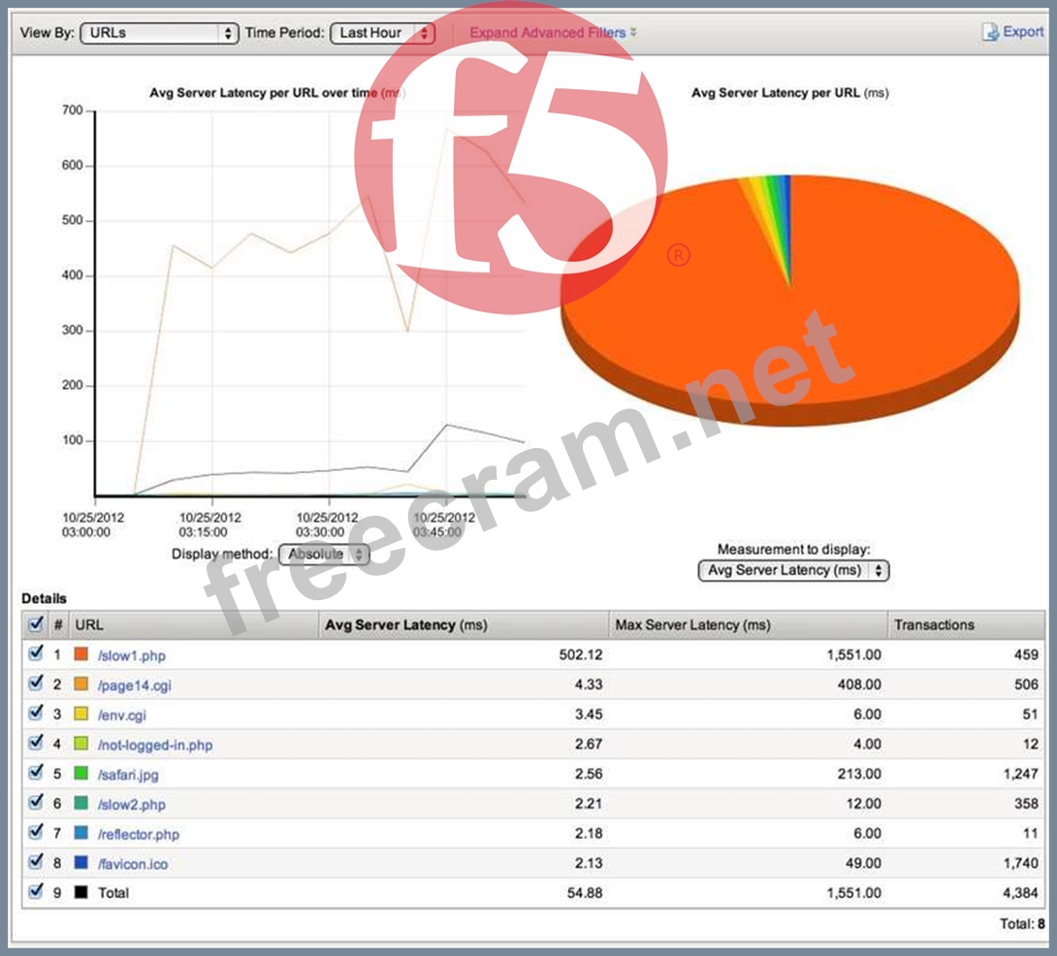Click the 1,247 transactions value

click(1020, 774)
